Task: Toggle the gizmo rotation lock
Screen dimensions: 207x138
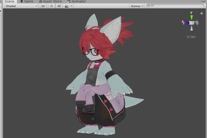Action: coord(201,13)
